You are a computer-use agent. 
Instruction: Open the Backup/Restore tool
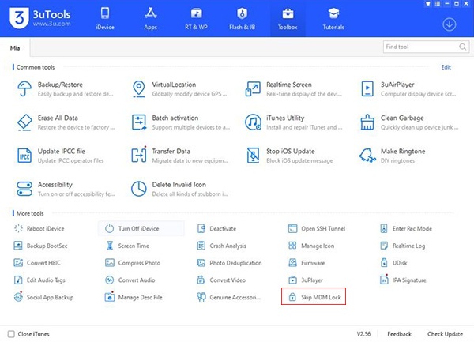(65, 88)
